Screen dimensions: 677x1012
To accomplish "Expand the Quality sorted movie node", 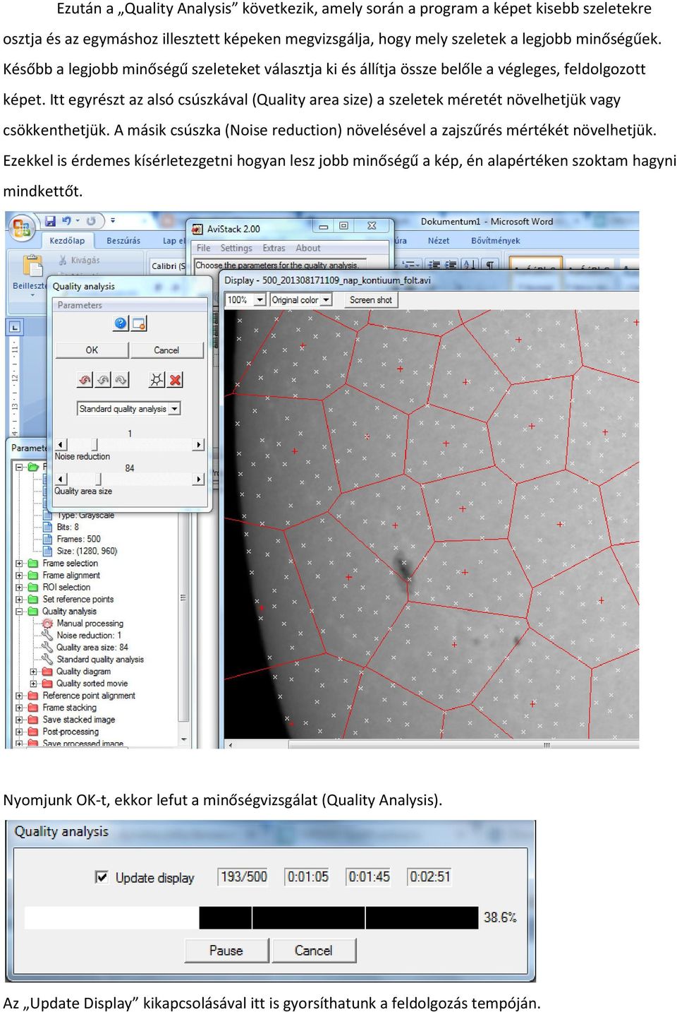I will coord(33,684).
